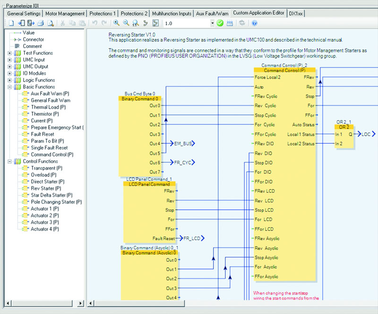Click the Cut scissors icon
The width and height of the screenshot is (378, 314).
[x=63, y=23]
